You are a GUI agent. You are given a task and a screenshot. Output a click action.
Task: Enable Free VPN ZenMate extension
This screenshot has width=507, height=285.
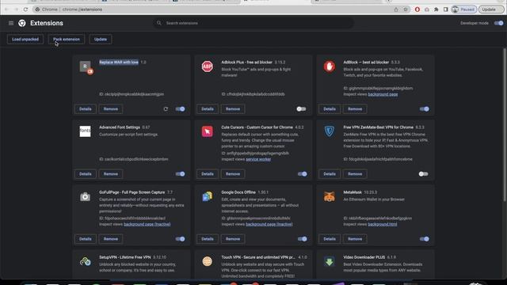click(423, 174)
